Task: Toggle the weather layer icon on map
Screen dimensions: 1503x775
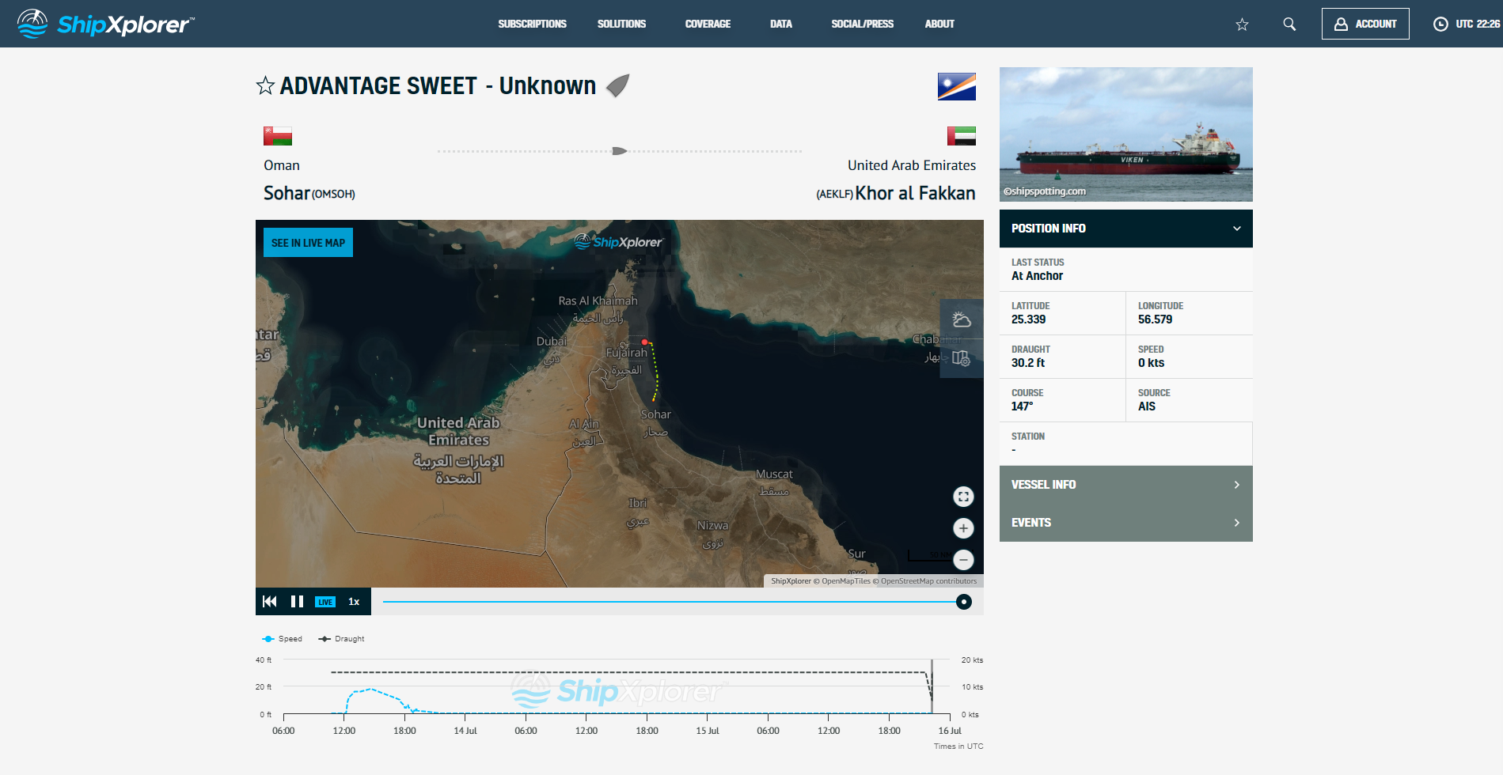Action: click(962, 319)
